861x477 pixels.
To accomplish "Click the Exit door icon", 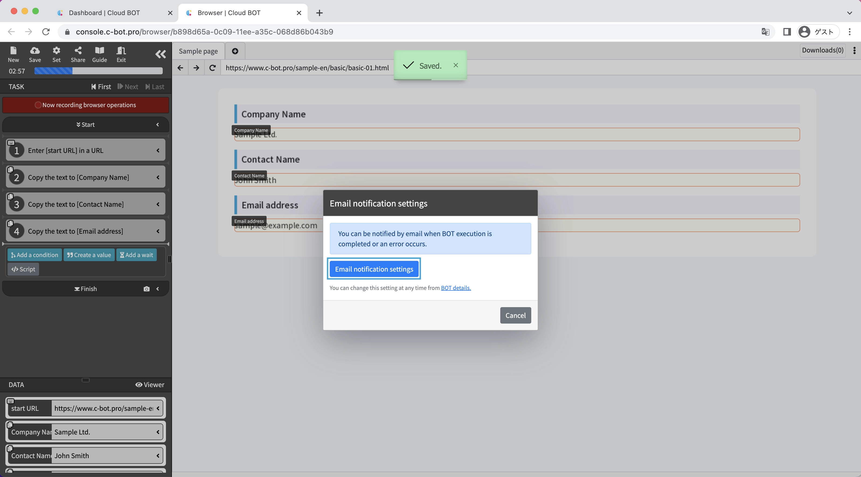I will pyautogui.click(x=121, y=54).
